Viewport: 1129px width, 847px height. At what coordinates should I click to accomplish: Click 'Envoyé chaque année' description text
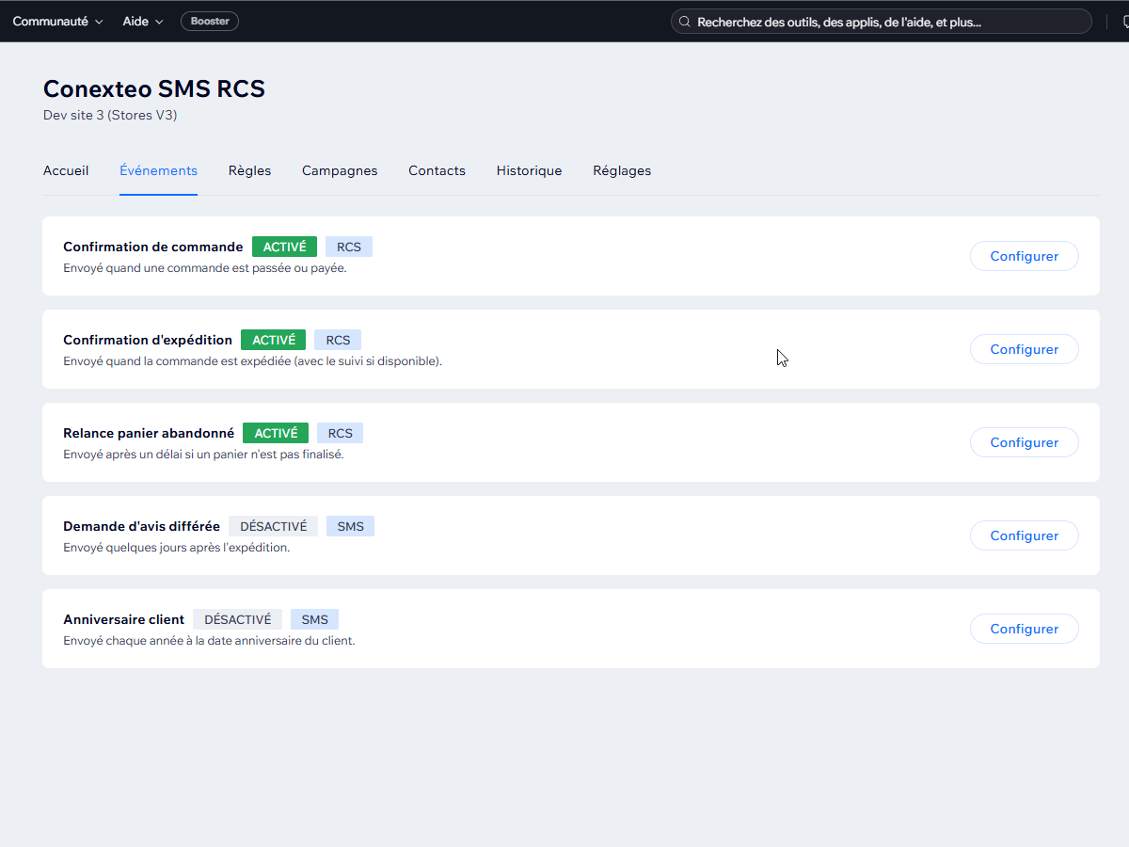[209, 640]
